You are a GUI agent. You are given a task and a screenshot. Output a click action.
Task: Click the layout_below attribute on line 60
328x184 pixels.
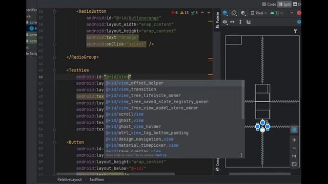tap(111, 168)
